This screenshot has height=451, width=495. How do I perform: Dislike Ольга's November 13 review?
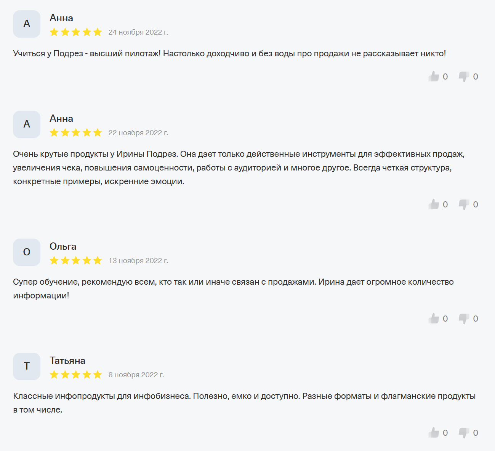[x=464, y=319]
